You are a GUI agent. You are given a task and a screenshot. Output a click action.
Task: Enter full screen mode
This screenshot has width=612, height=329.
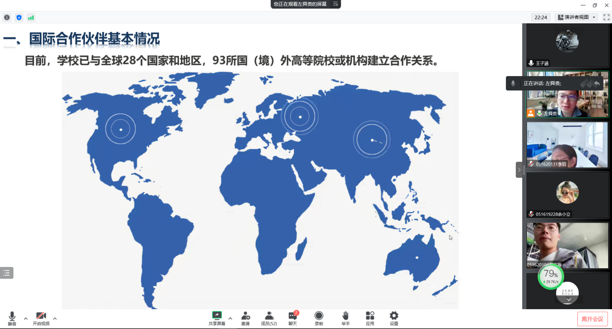tap(606, 18)
